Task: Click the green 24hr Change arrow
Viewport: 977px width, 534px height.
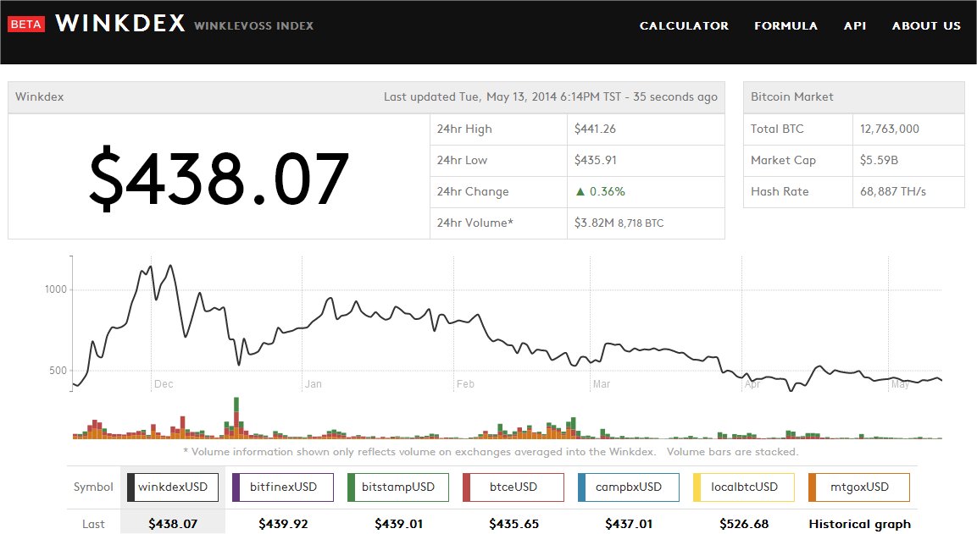Action: click(x=580, y=191)
